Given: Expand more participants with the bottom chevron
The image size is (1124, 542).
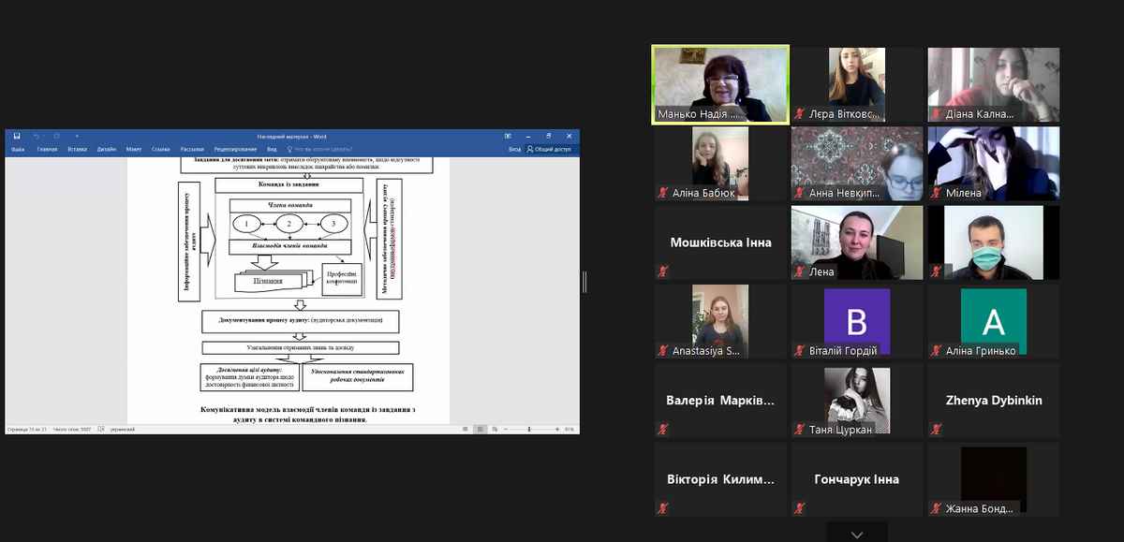Looking at the screenshot, I should click(857, 535).
